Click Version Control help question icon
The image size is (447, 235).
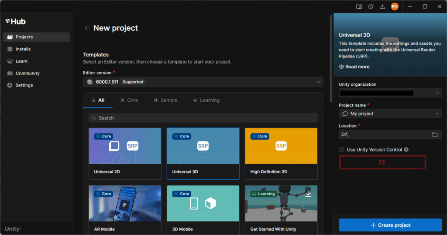[406, 149]
